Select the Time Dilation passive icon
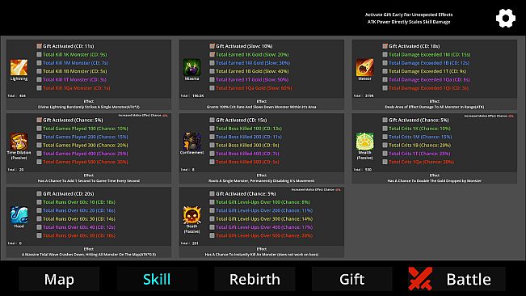Image resolution: width=526 pixels, height=296 pixels. coord(19,142)
